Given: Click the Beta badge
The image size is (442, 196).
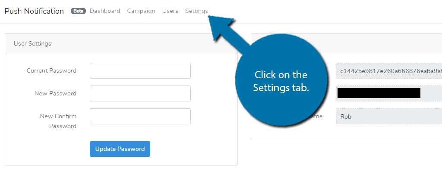Looking at the screenshot, I should 78,11.
